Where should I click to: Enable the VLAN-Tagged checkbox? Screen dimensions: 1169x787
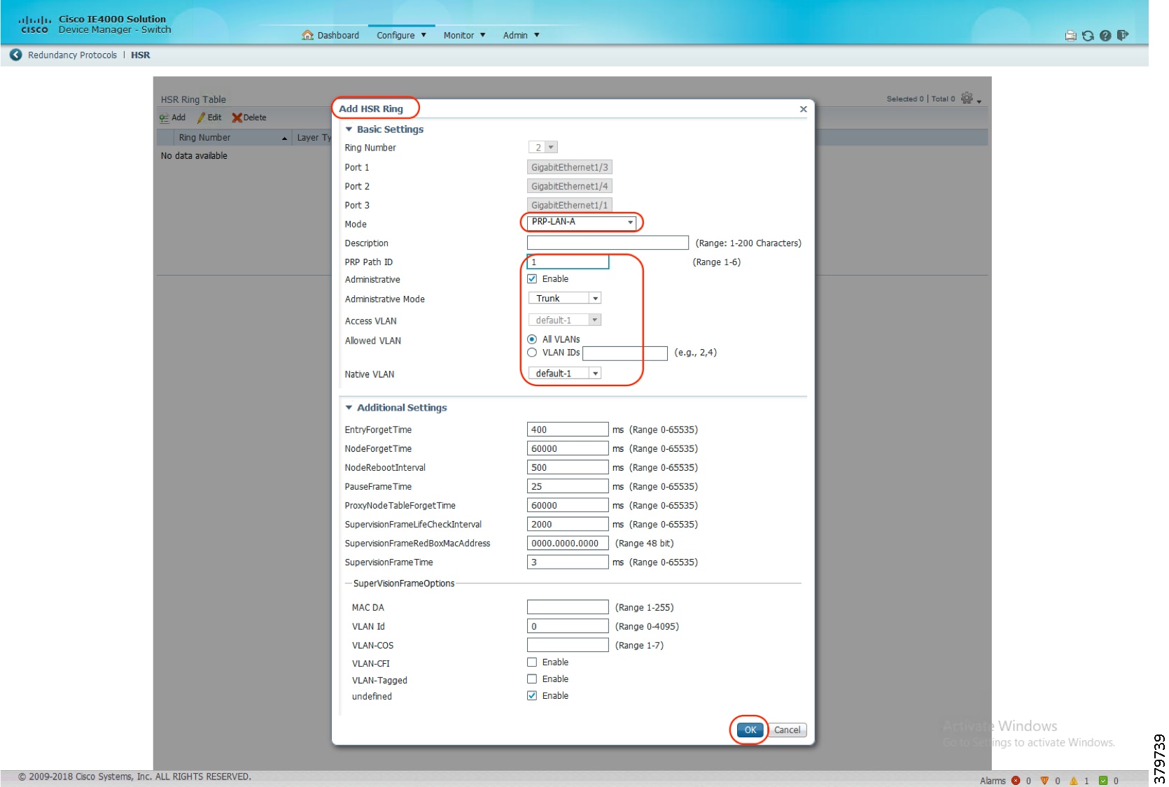532,679
